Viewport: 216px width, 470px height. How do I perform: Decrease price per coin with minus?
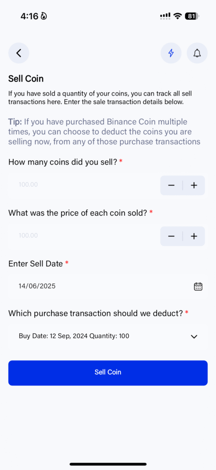click(171, 236)
